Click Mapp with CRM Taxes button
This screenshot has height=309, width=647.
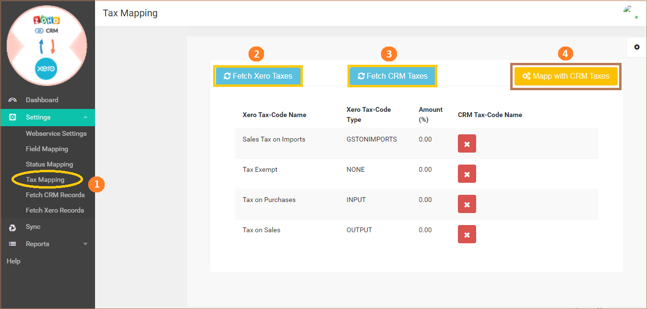click(566, 76)
